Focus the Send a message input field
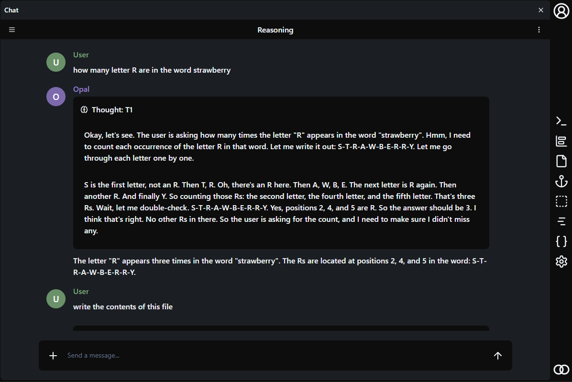The width and height of the screenshot is (572, 382). [x=273, y=355]
